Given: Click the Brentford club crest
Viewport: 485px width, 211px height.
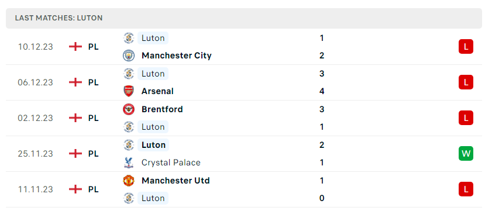Looking at the screenshot, I should click(x=128, y=109).
